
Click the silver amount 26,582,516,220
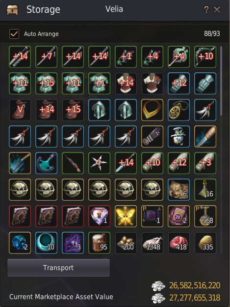click(x=195, y=285)
